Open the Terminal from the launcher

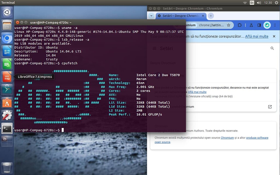pyautogui.click(x=7, y=129)
